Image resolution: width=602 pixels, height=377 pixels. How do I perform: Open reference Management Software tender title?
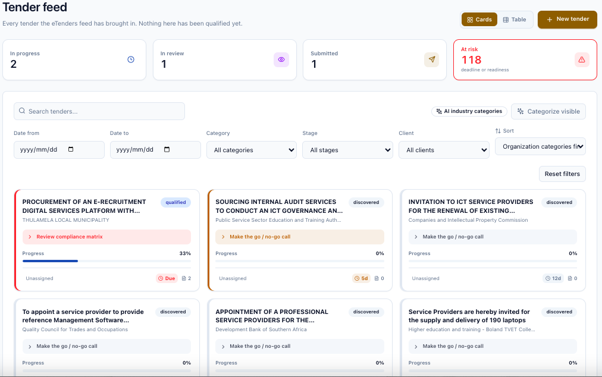click(83, 316)
